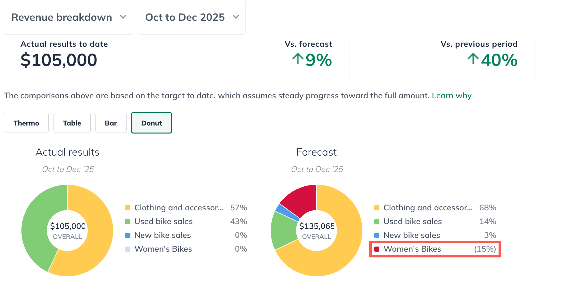562x292 pixels.
Task: Expand the Oct to Dec 2025 date selector
Action: pos(191,17)
